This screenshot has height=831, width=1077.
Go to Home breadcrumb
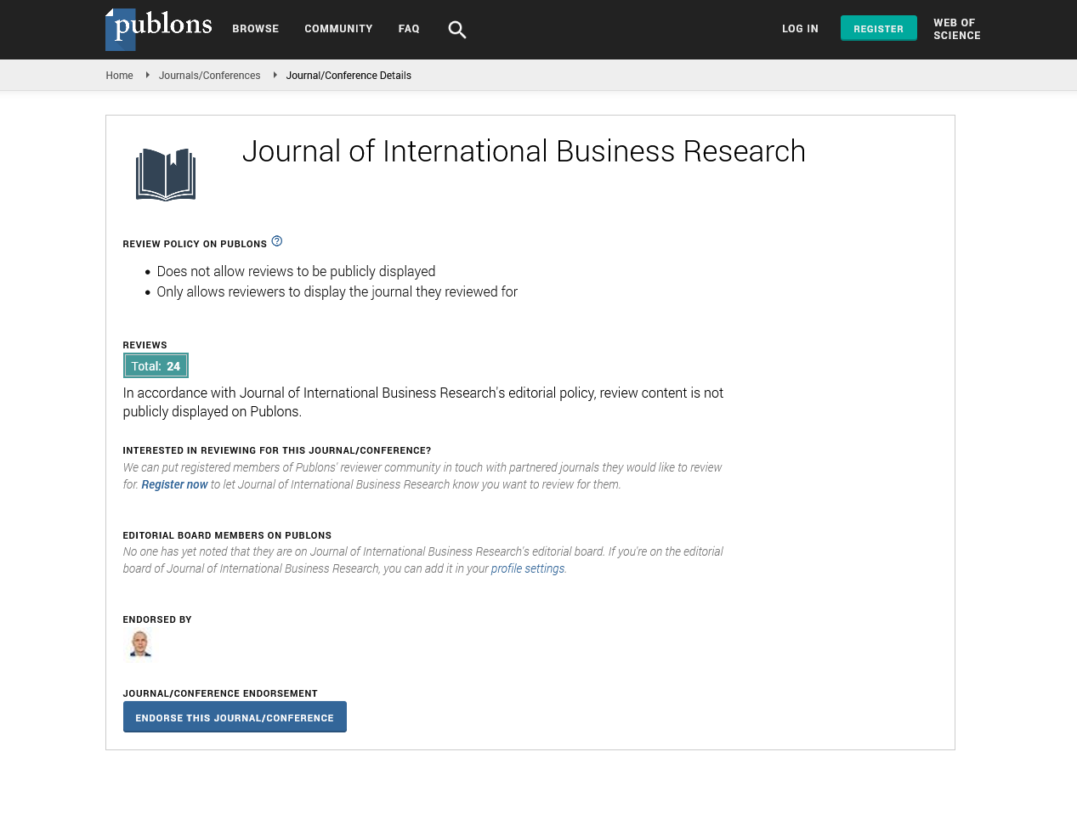[x=119, y=76]
